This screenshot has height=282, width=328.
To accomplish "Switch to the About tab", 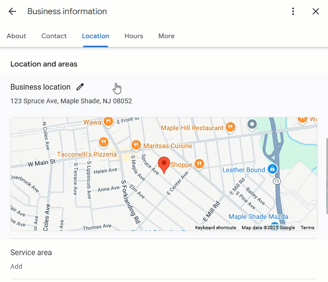I will pyautogui.click(x=16, y=36).
